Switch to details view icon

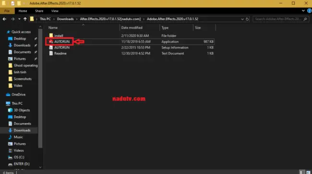pos(302,172)
